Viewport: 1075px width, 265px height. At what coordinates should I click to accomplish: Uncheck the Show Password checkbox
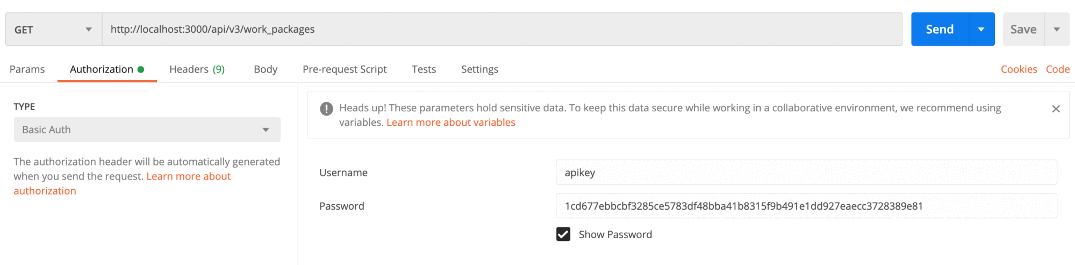(x=563, y=234)
